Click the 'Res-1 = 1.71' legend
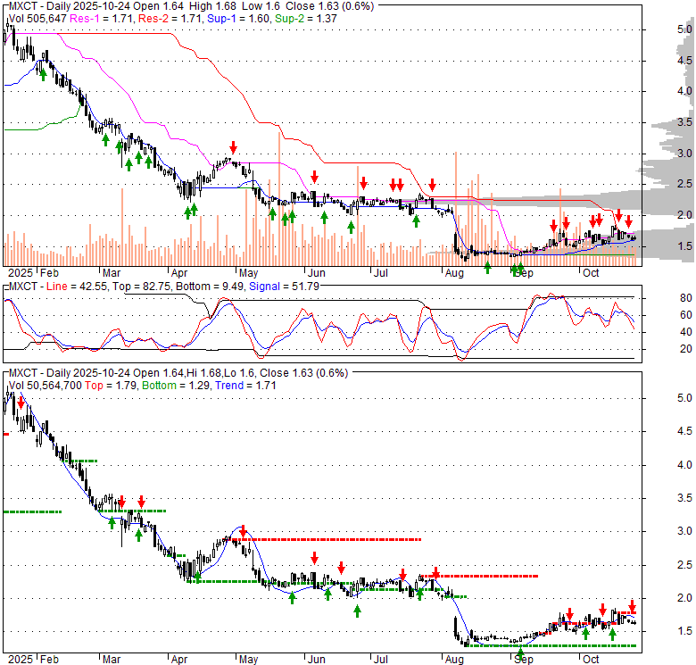Screen dimensions: 696x665 [101, 19]
